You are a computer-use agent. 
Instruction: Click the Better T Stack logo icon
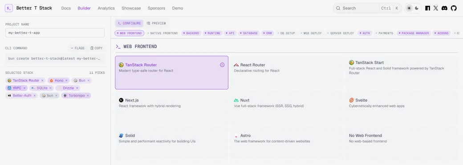pos(9,8)
